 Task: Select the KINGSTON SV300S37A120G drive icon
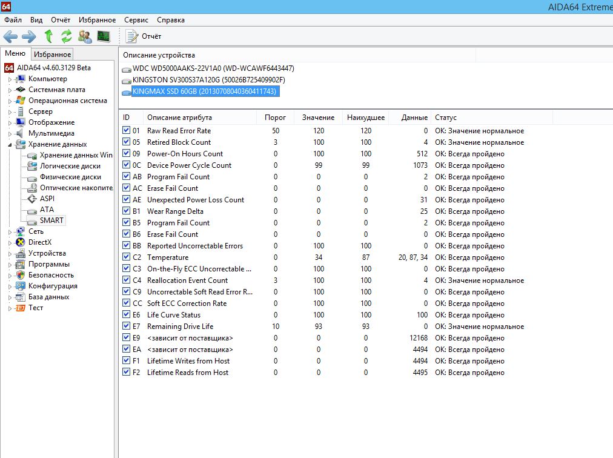pos(126,81)
